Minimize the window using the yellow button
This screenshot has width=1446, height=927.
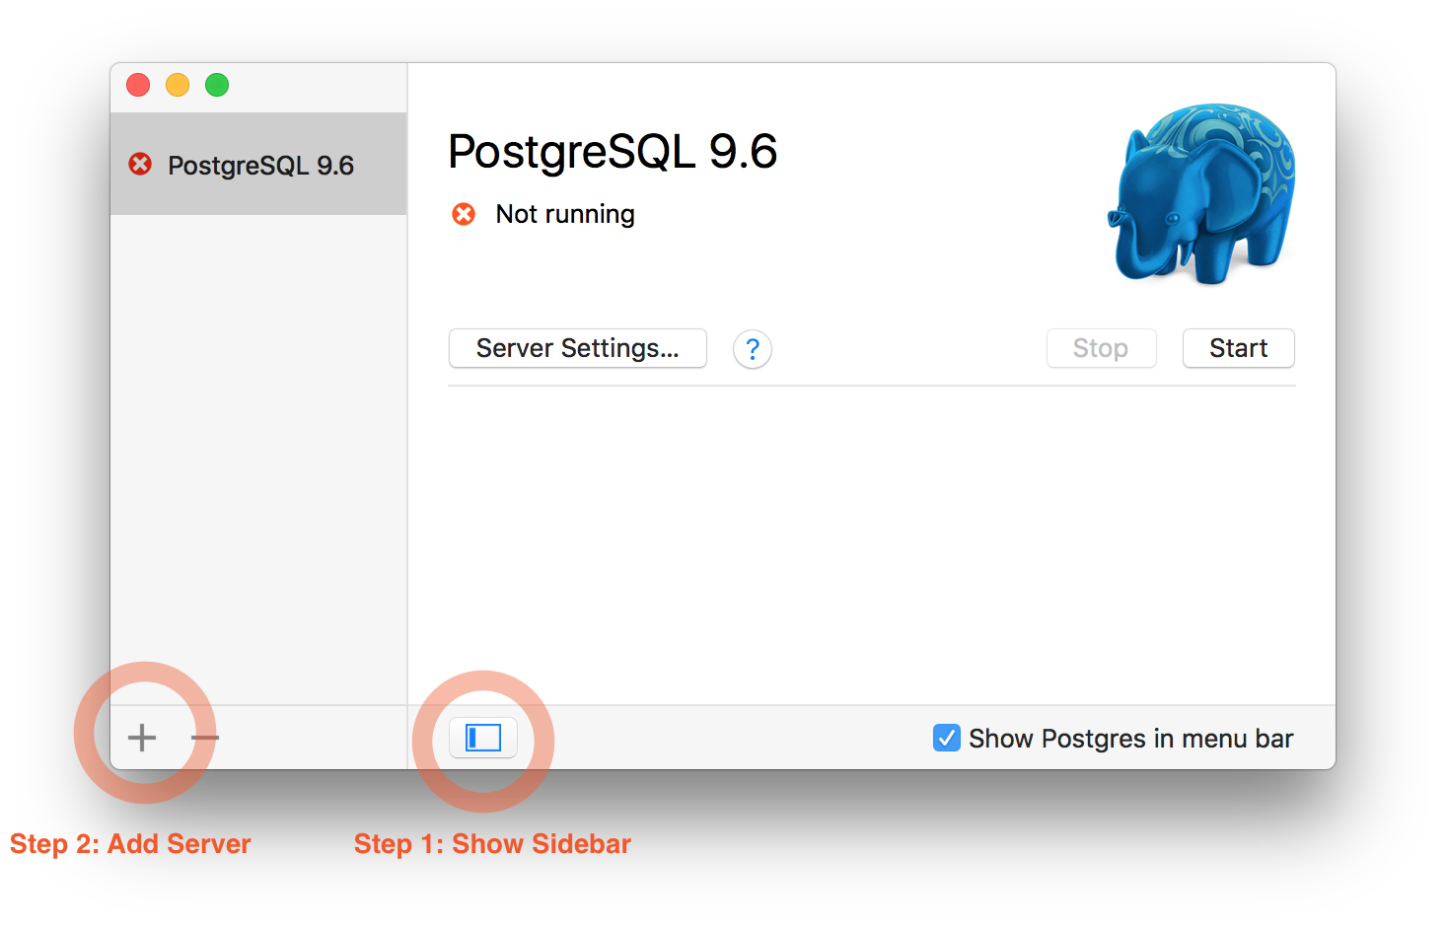(x=178, y=86)
